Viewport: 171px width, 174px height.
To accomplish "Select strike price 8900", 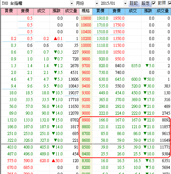I will coord(86,120).
